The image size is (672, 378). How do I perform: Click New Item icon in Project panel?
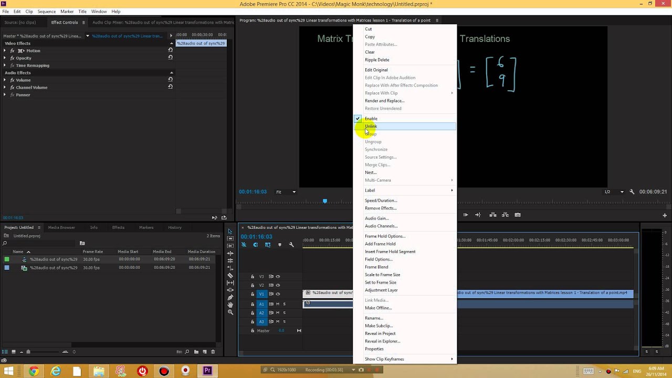[x=205, y=352]
